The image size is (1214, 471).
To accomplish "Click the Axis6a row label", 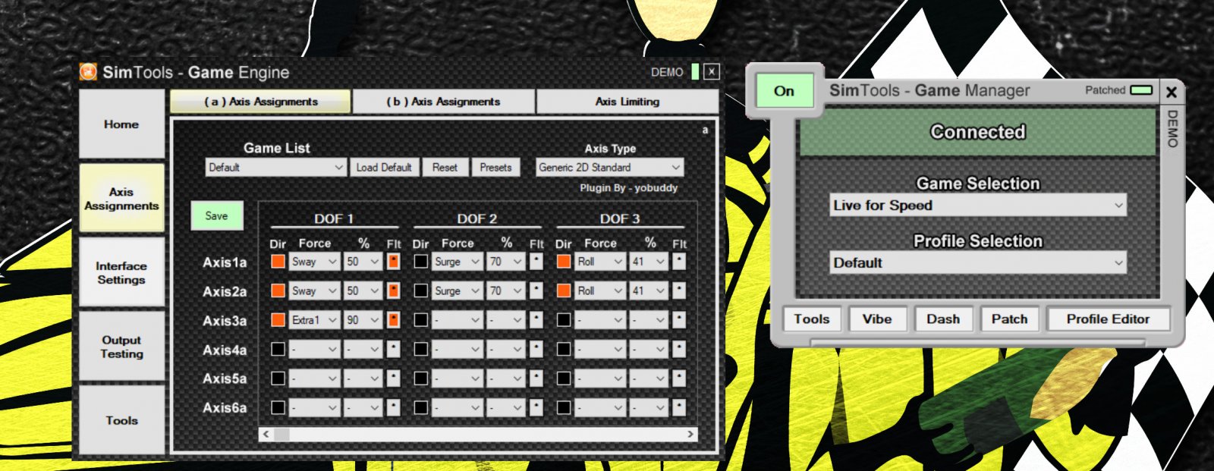I will tap(225, 407).
